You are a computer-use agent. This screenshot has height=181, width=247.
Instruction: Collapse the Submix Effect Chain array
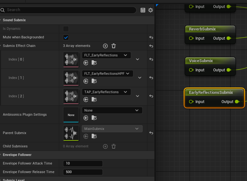pos(0,46)
